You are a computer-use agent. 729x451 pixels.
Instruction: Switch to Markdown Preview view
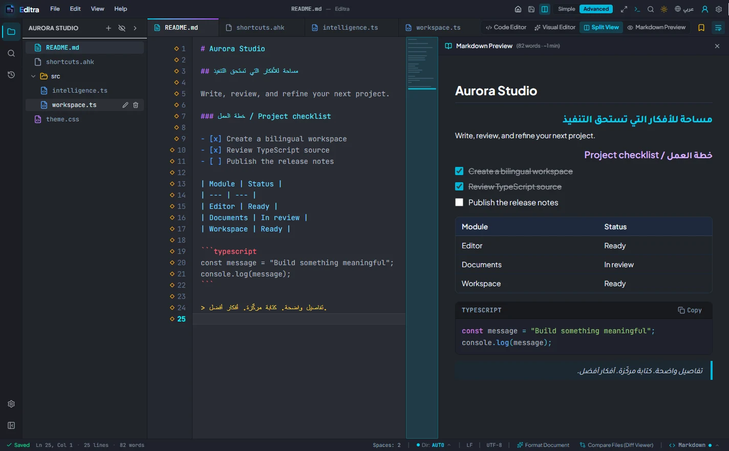pyautogui.click(x=656, y=28)
